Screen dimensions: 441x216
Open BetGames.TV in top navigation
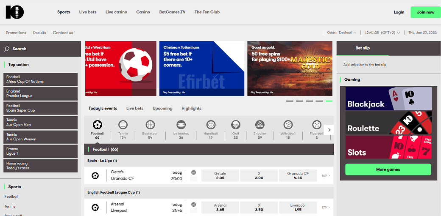(x=173, y=12)
